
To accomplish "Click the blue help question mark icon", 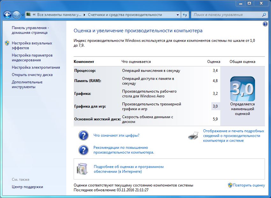I will pyautogui.click(x=265, y=24).
